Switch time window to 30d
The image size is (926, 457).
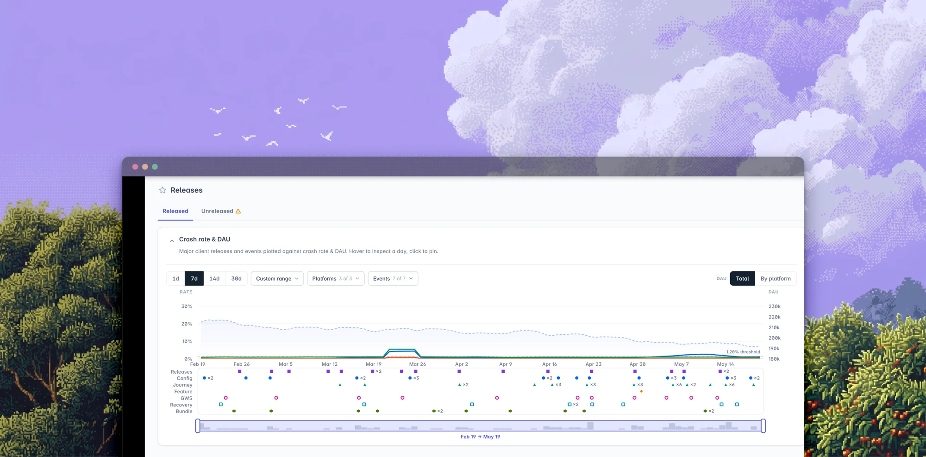point(237,279)
